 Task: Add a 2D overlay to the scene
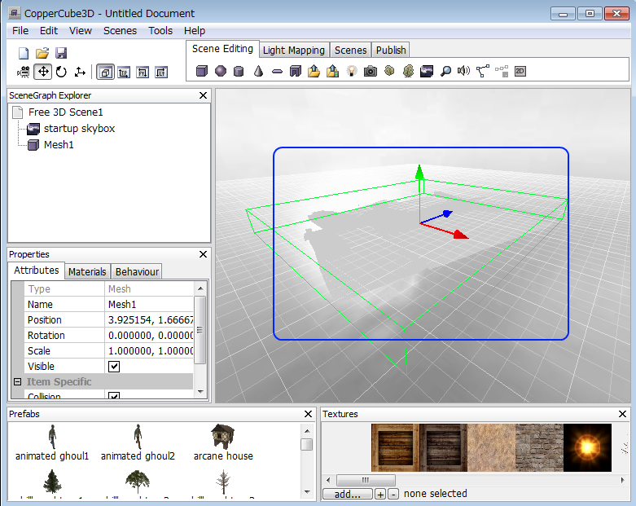(x=520, y=72)
